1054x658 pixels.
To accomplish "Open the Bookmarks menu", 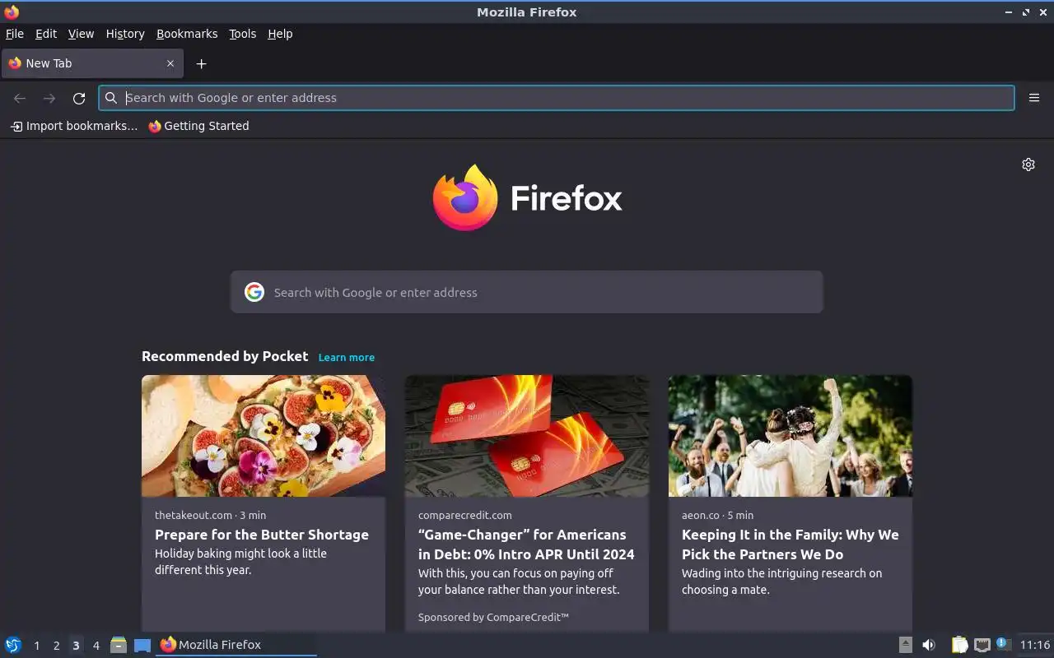I will pos(187,34).
